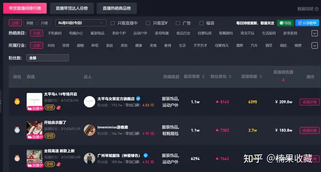
Task: Select 全部 under 热销类目
Action: (x=37, y=33)
